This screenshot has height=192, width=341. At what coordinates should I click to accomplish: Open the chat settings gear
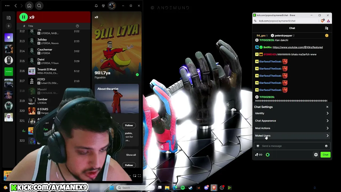316,155
